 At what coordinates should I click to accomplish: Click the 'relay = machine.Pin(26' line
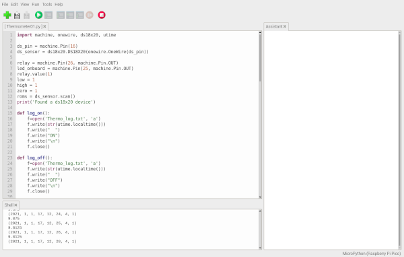tap(67, 63)
